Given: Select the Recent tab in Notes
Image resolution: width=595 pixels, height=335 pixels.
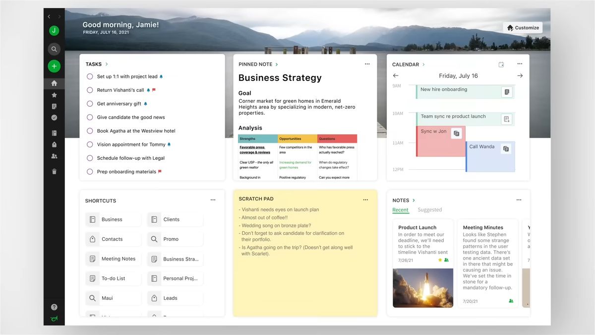Looking at the screenshot, I should [400, 210].
